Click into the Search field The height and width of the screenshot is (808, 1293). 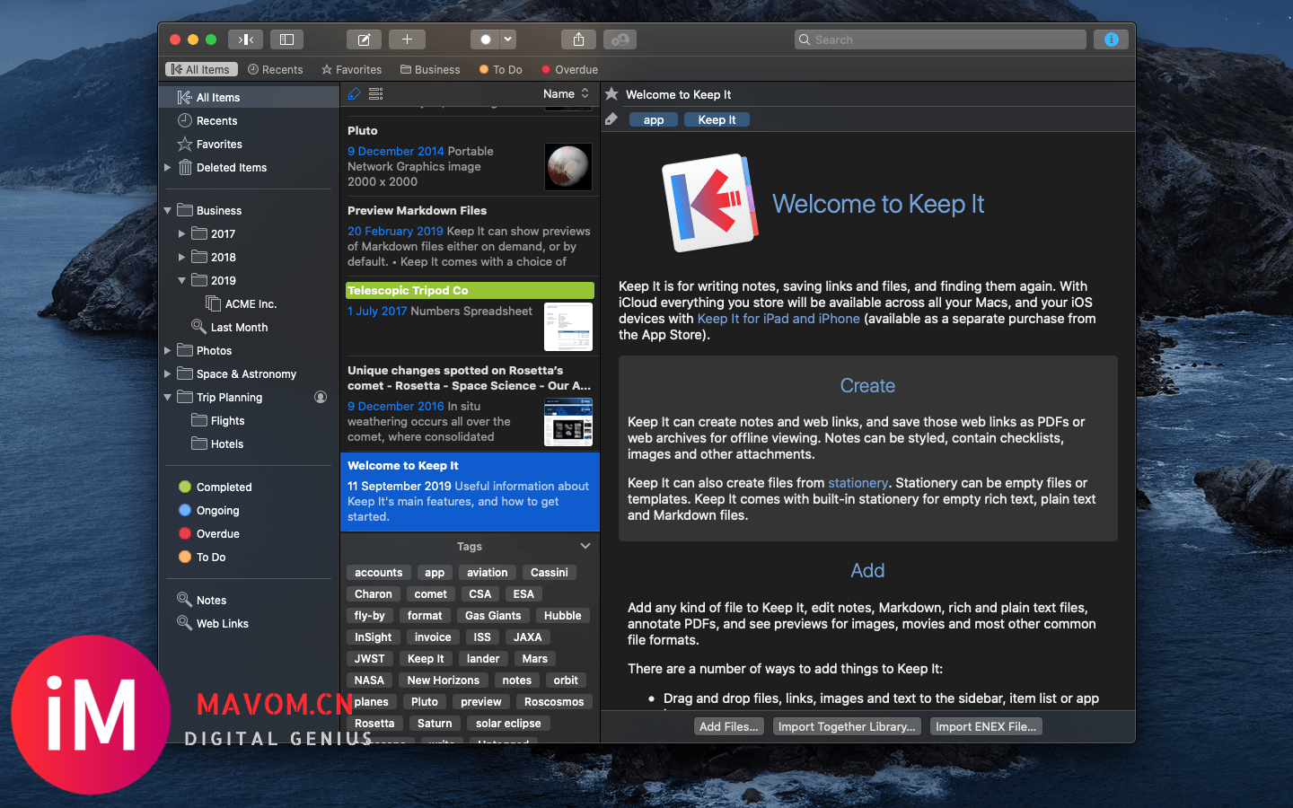tap(940, 40)
